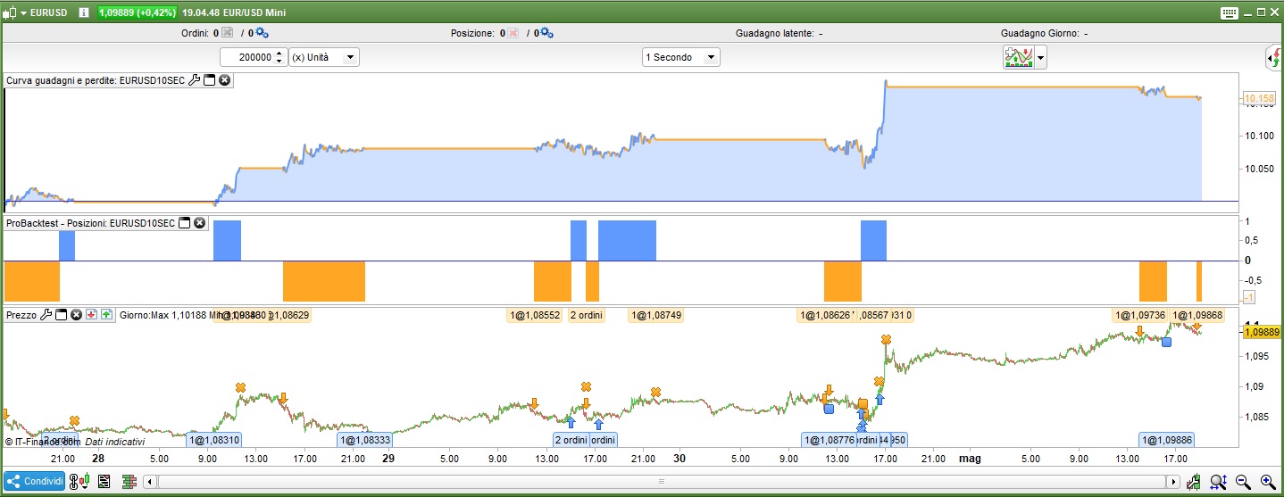This screenshot has height=497, width=1284.
Task: Click the Guadagno latente label
Action: (x=774, y=33)
